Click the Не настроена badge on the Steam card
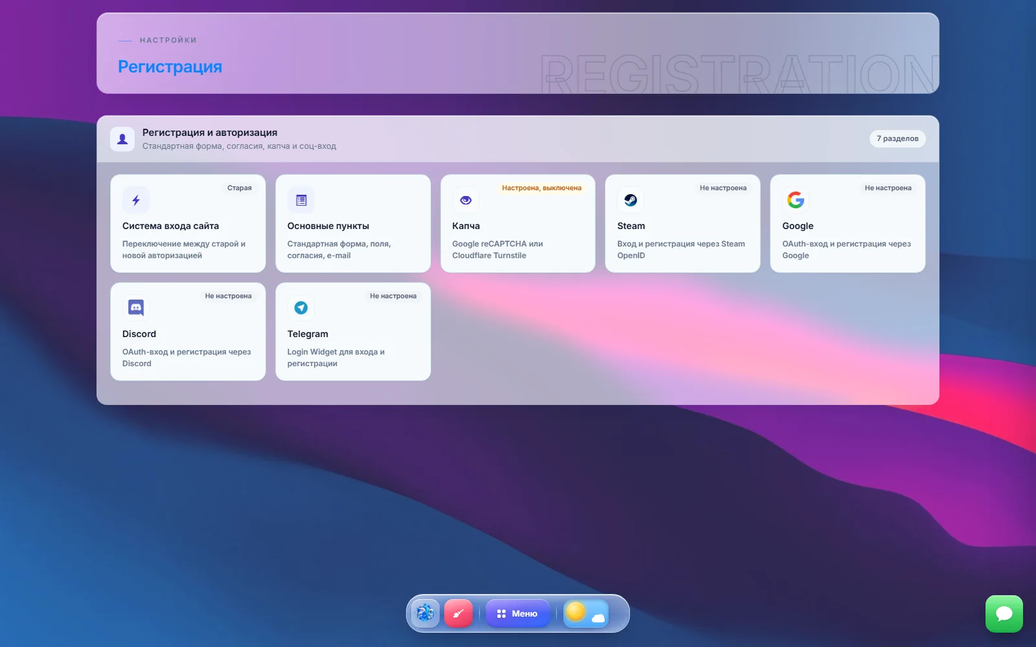Viewport: 1036px width, 647px height. (x=723, y=188)
